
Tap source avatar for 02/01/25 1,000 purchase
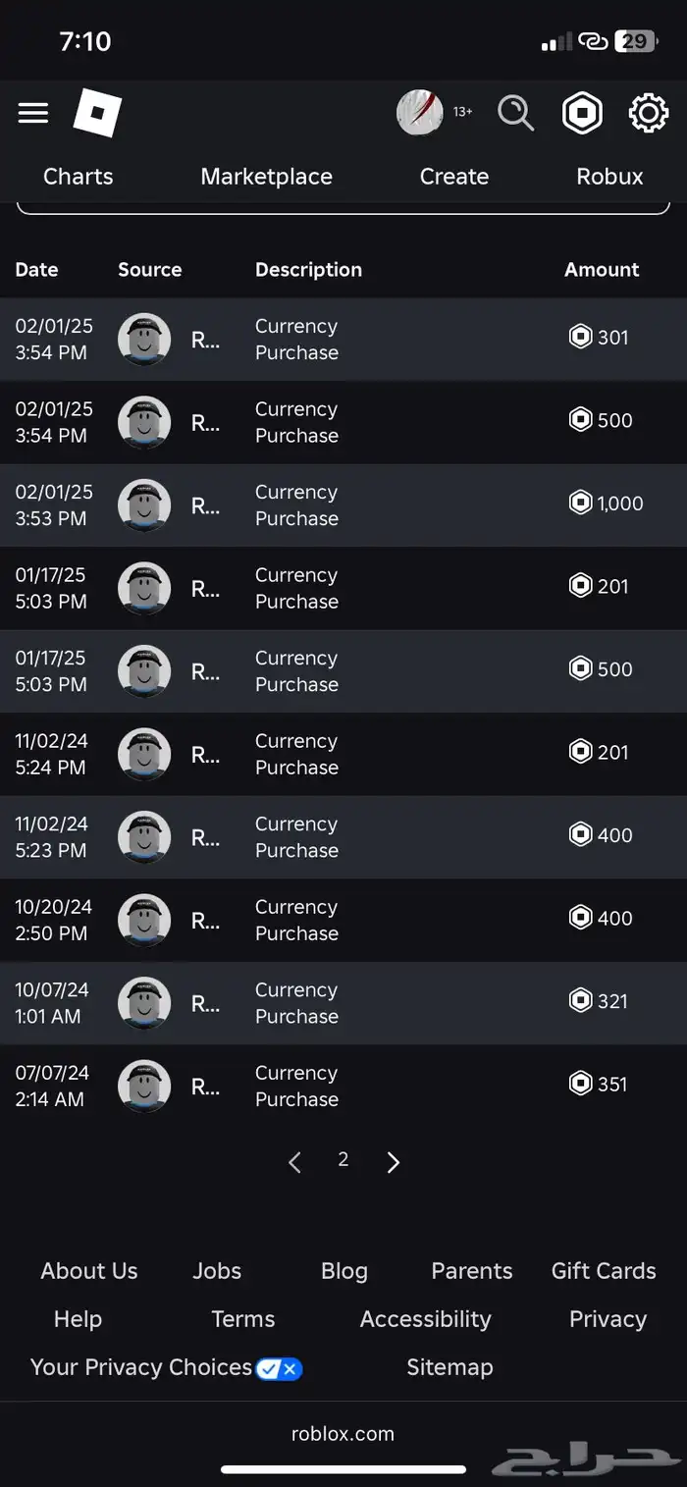point(144,505)
